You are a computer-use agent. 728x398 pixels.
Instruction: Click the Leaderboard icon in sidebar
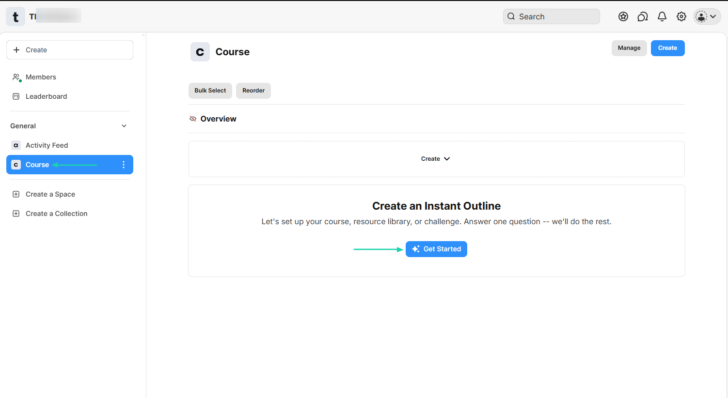(16, 96)
